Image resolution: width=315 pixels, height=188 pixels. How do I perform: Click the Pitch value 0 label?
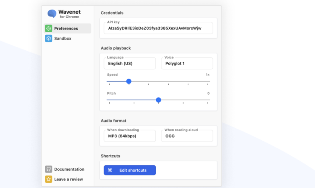pyautogui.click(x=208, y=93)
